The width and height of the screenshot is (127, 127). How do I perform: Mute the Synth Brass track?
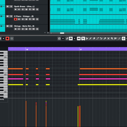tap(8, 6)
